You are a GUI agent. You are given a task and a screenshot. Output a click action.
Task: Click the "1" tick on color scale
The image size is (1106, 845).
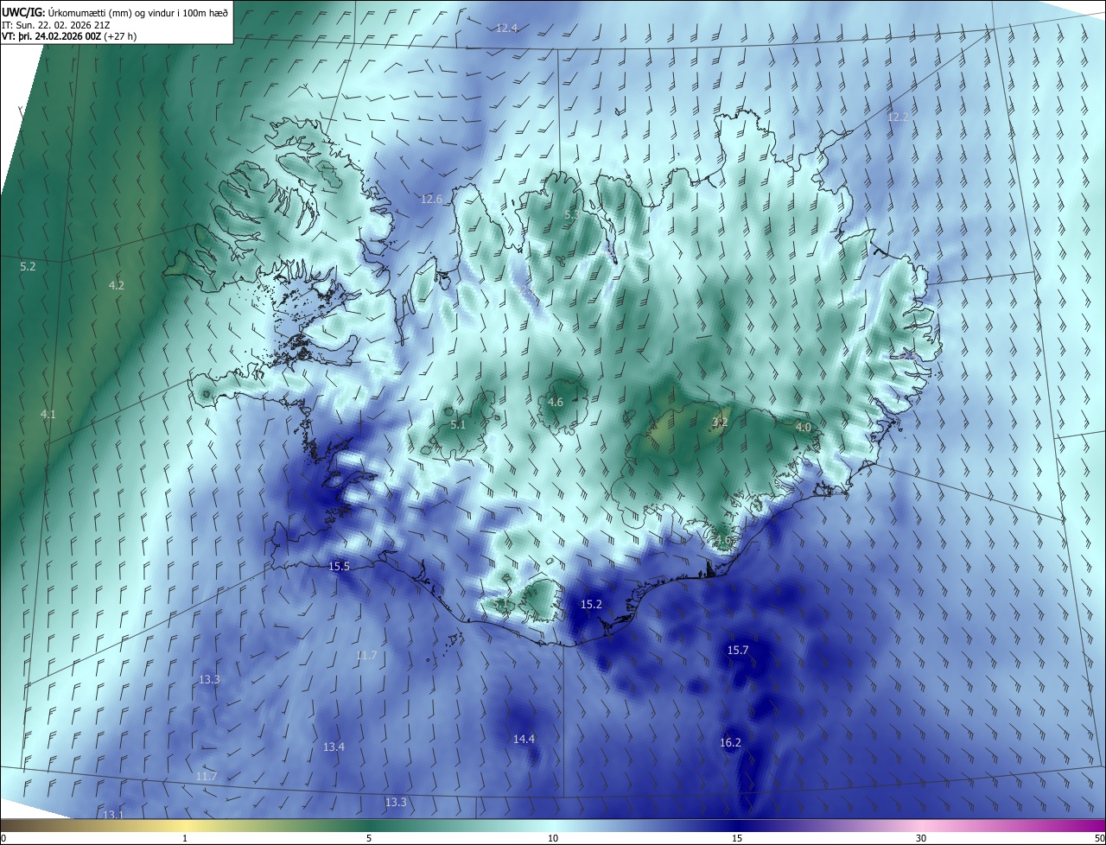(x=185, y=838)
